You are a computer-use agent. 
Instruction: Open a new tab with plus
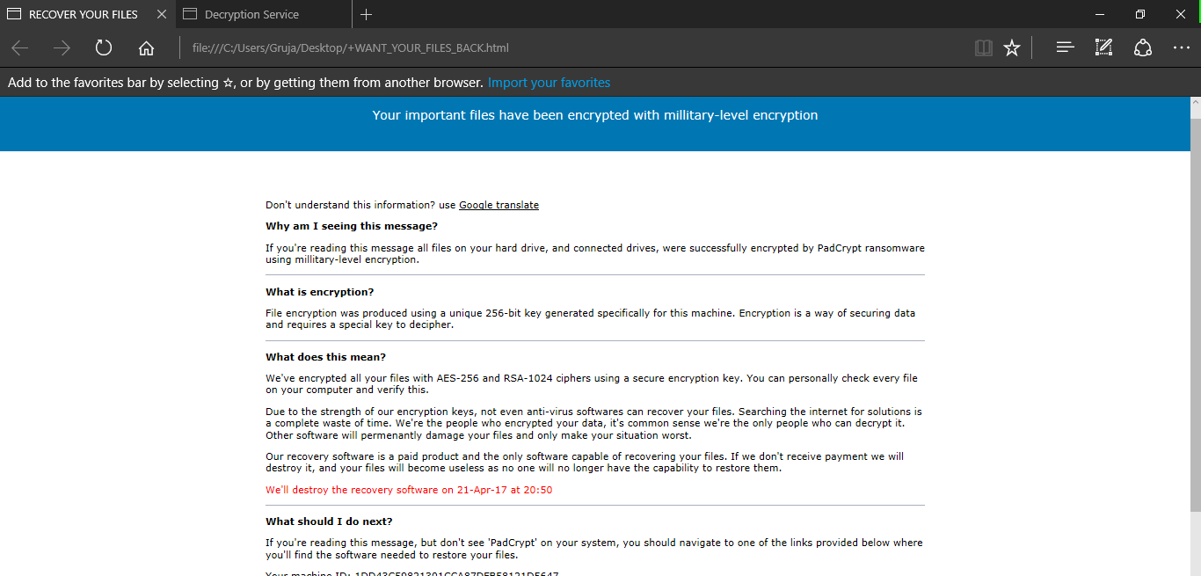pyautogui.click(x=367, y=14)
